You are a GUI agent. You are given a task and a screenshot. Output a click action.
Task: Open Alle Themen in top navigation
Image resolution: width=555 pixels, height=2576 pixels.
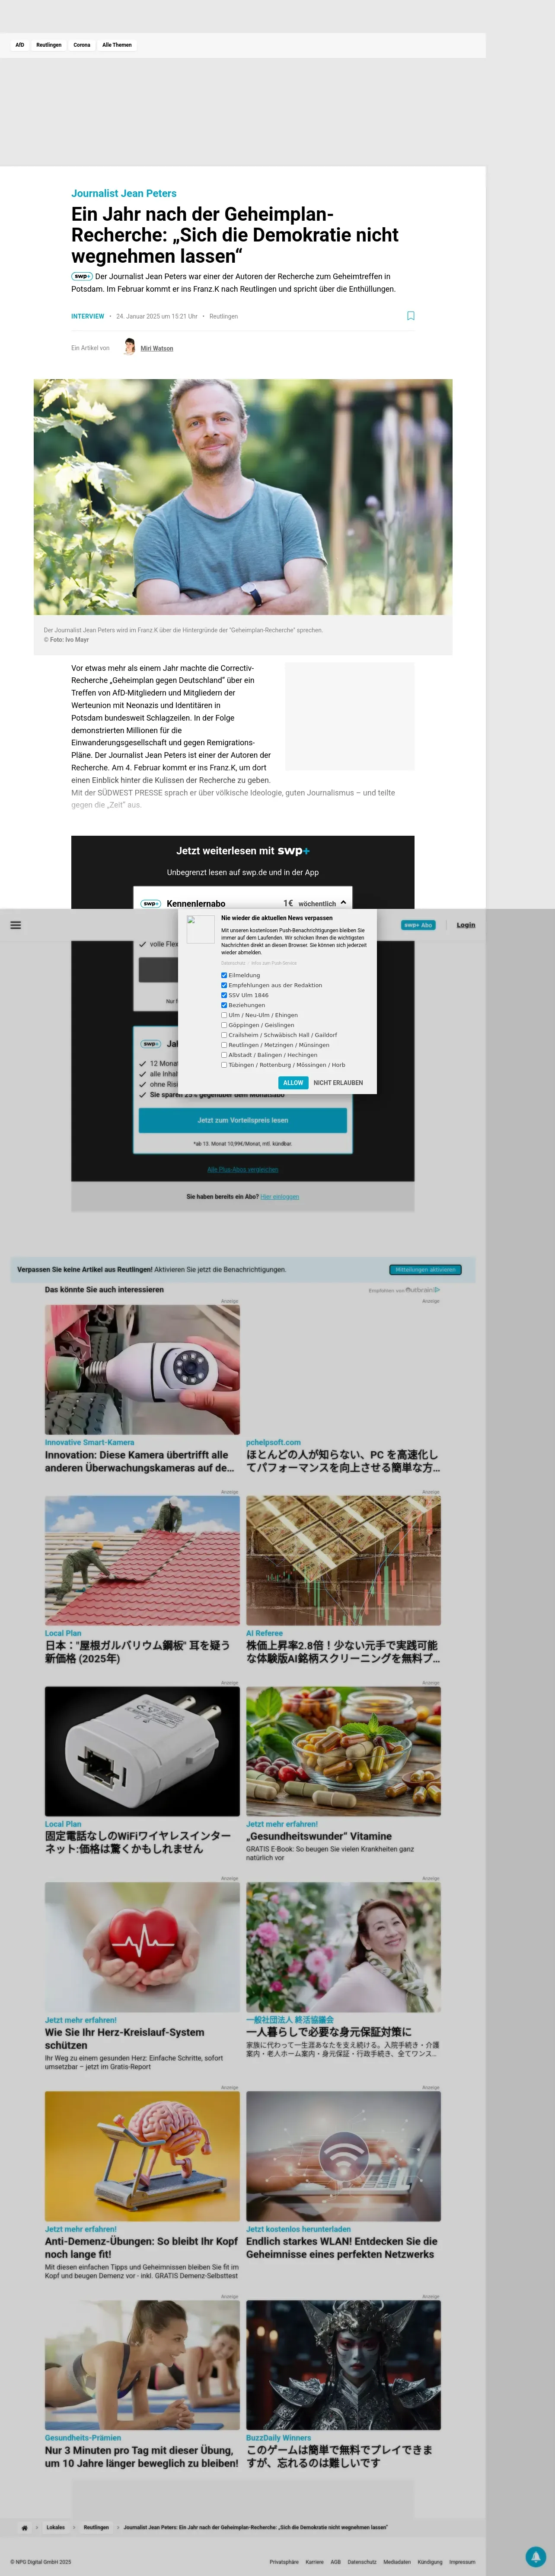117,45
